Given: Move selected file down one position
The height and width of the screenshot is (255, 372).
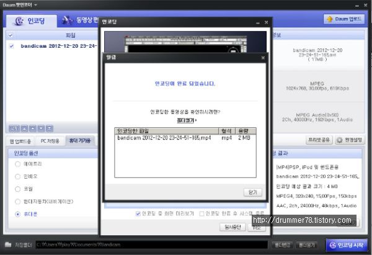Looking at the screenshot, I should pos(41,128).
